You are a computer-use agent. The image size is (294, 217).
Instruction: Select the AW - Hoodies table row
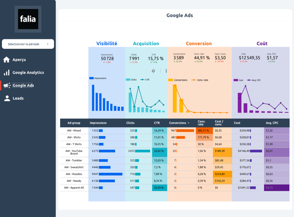click(x=74, y=174)
